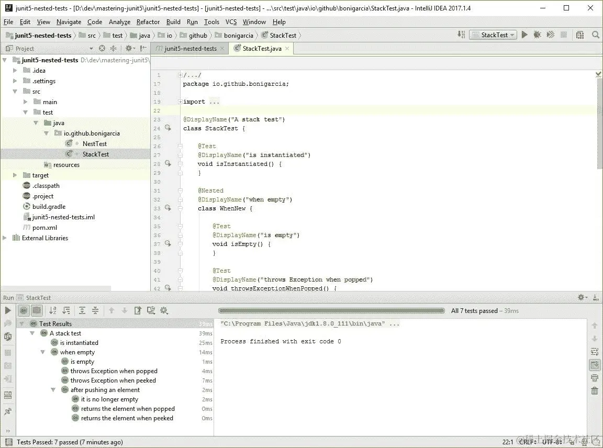Click github breadcrumb in navigation bar
603x448 pixels.
pos(194,36)
